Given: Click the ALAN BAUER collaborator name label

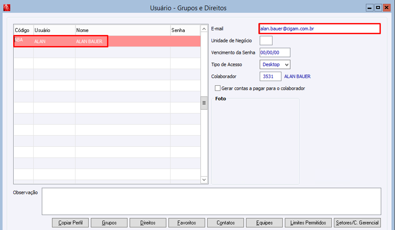Looking at the screenshot, I should click(297, 76).
